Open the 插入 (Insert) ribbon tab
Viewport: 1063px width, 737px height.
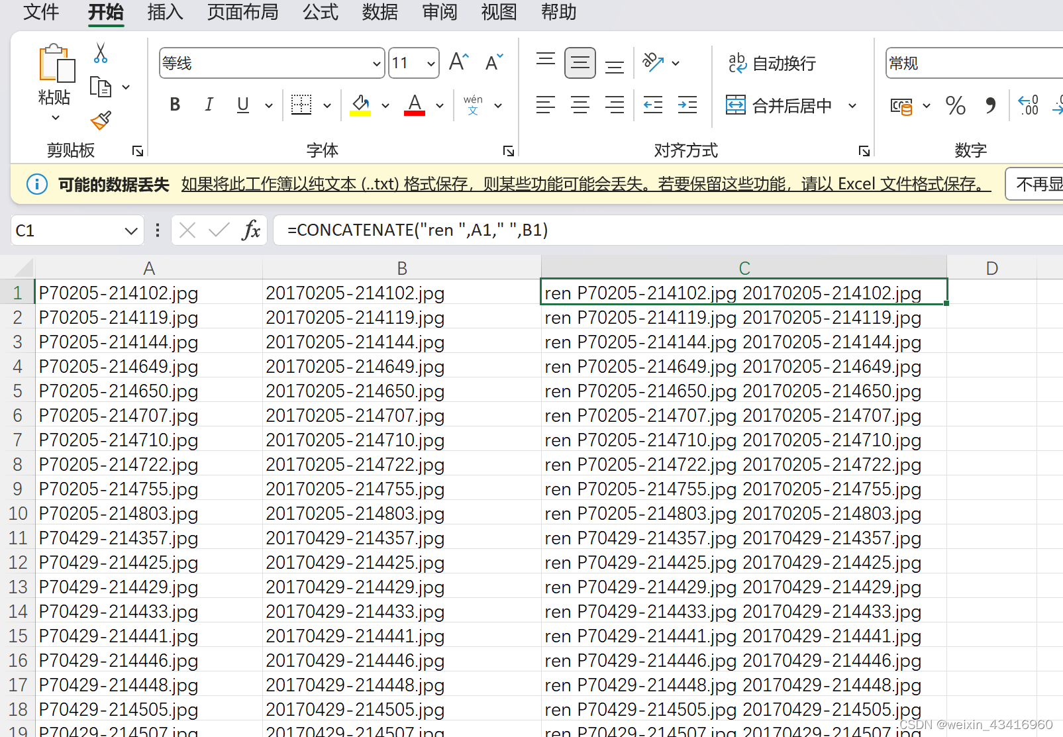point(165,12)
